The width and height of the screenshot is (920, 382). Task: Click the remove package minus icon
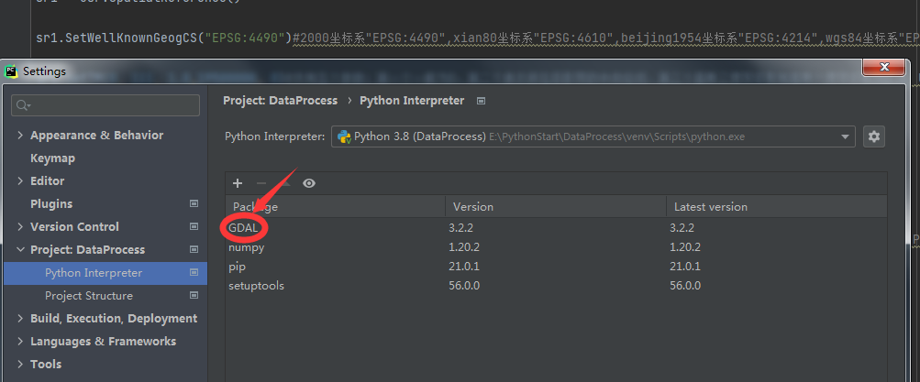261,183
